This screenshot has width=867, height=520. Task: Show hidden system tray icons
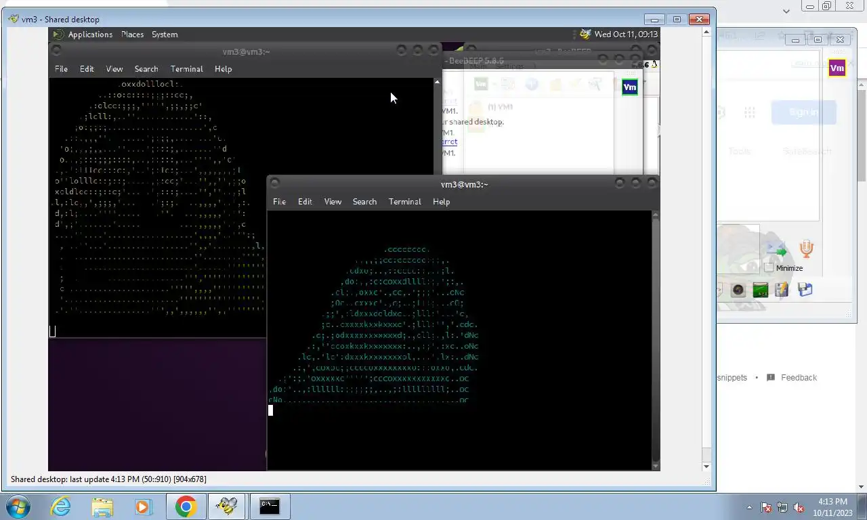coord(749,507)
